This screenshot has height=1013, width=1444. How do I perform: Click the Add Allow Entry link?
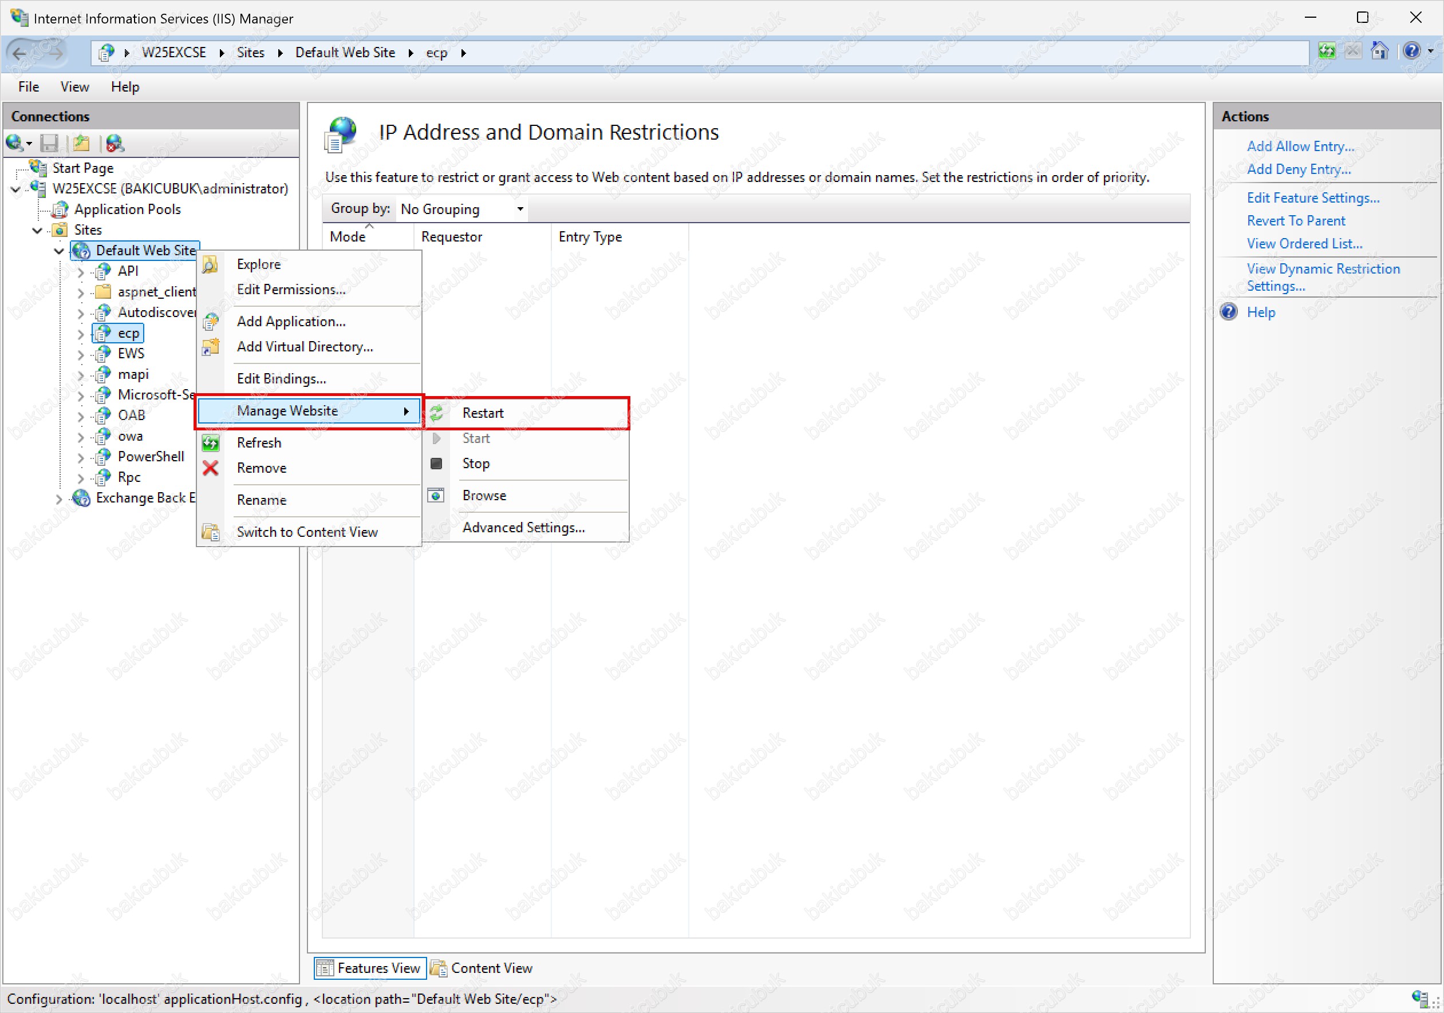[1300, 146]
